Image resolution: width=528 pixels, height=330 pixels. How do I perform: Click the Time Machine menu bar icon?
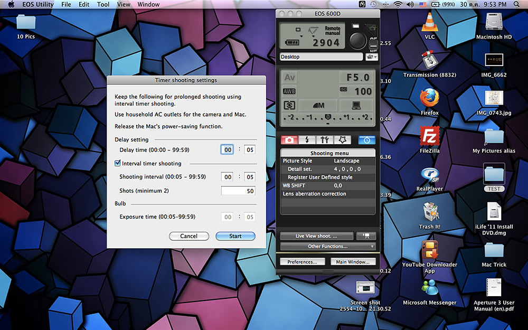click(373, 4)
